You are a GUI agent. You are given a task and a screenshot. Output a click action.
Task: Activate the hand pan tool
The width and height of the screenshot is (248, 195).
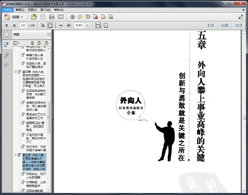[50, 26]
